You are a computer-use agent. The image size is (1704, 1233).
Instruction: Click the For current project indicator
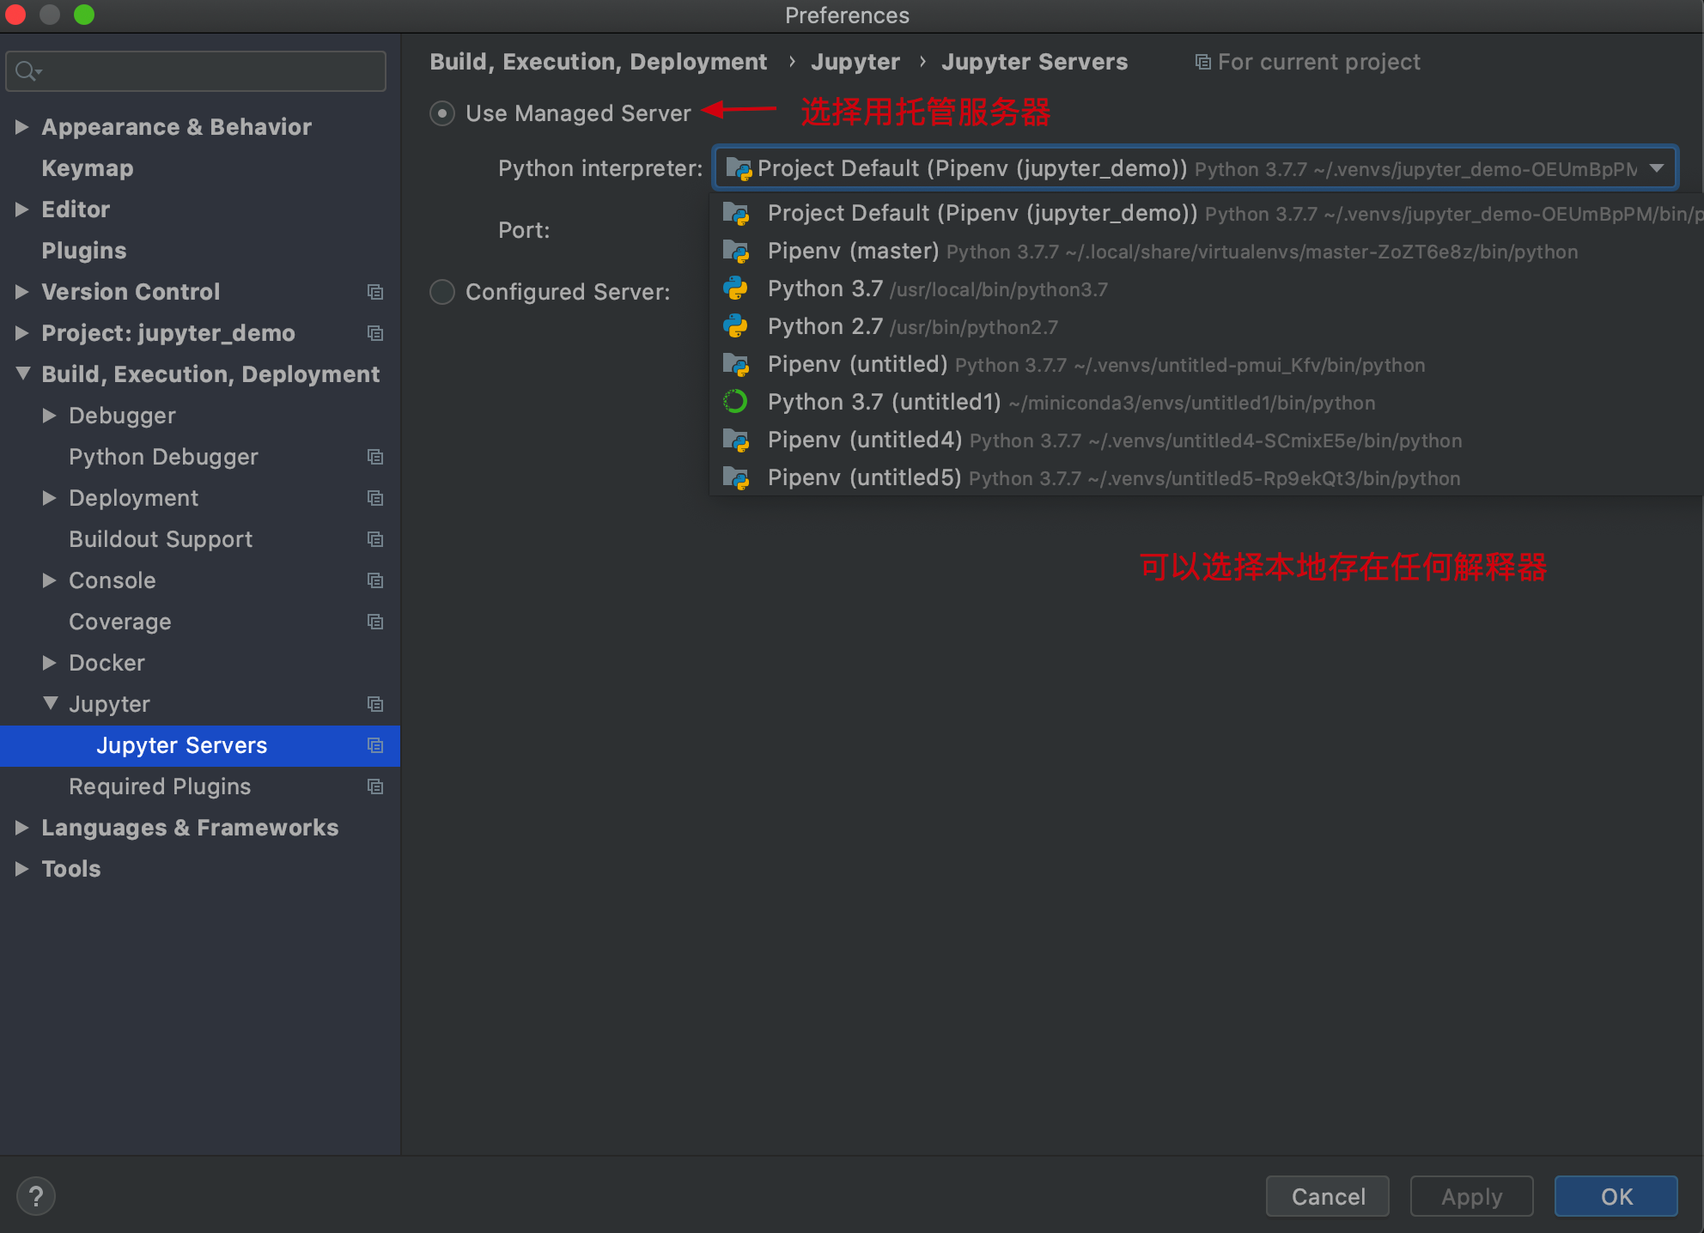(1307, 62)
